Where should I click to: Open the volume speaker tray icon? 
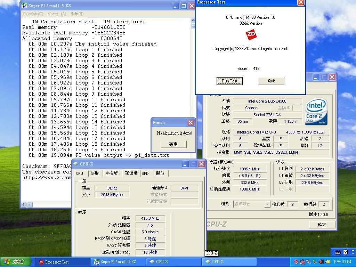click(321, 262)
